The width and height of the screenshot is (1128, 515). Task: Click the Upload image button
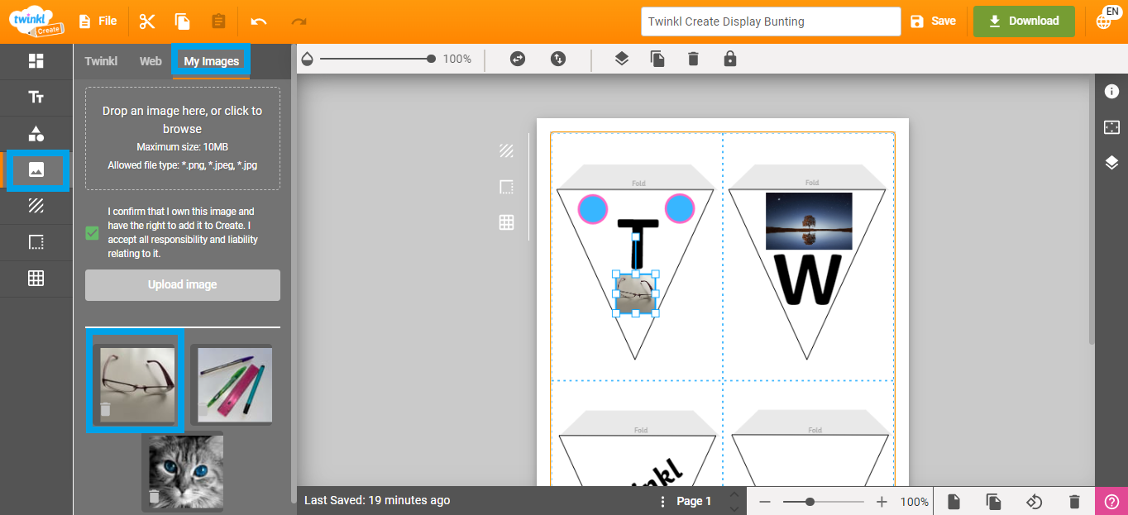click(x=183, y=285)
